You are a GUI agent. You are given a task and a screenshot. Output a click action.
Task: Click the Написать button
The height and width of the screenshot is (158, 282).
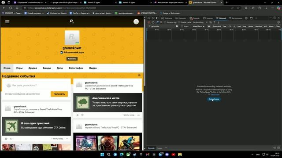point(59,94)
